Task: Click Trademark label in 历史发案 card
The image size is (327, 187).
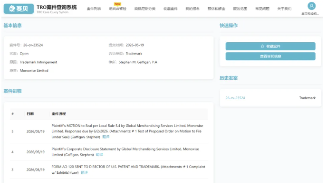Action: pyautogui.click(x=308, y=98)
